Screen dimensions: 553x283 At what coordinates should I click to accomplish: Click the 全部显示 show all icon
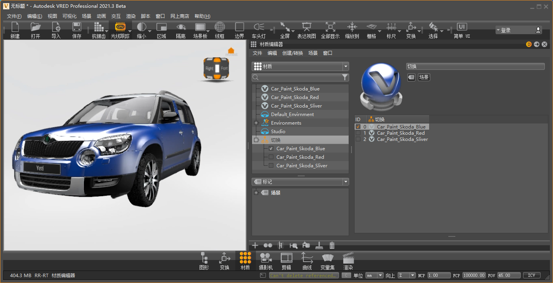click(330, 27)
